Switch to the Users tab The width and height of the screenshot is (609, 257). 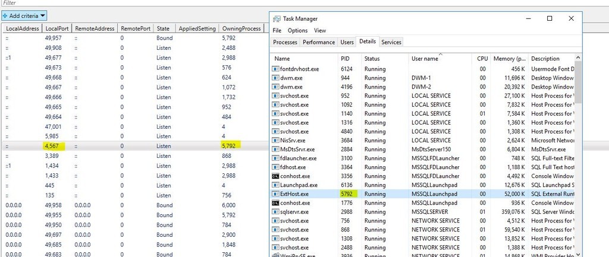coord(347,42)
